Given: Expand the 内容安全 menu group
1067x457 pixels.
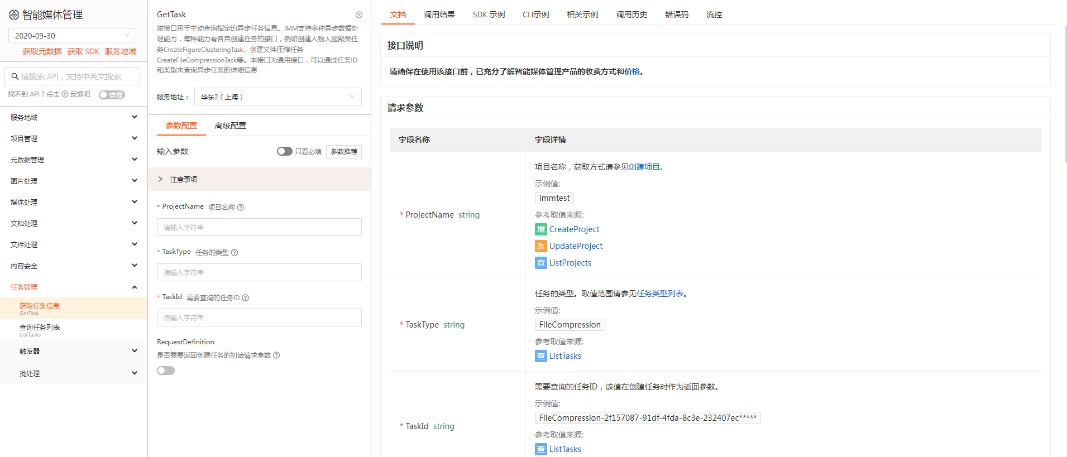Looking at the screenshot, I should (x=74, y=266).
